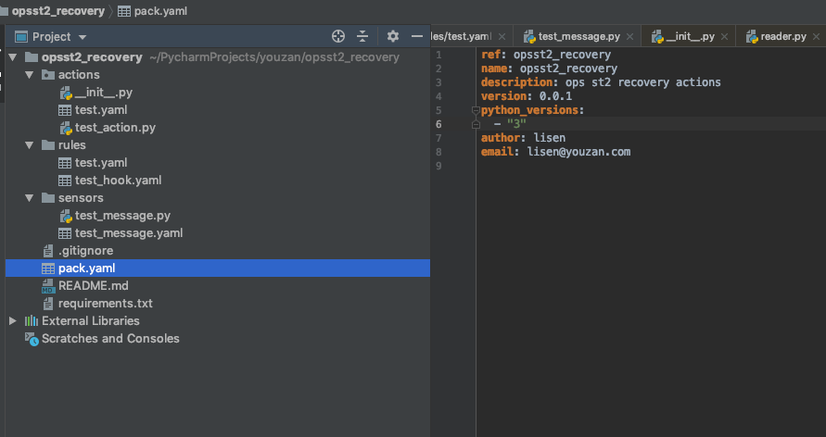Open Project panel gear settings
This screenshot has width=826, height=437.
tap(393, 36)
